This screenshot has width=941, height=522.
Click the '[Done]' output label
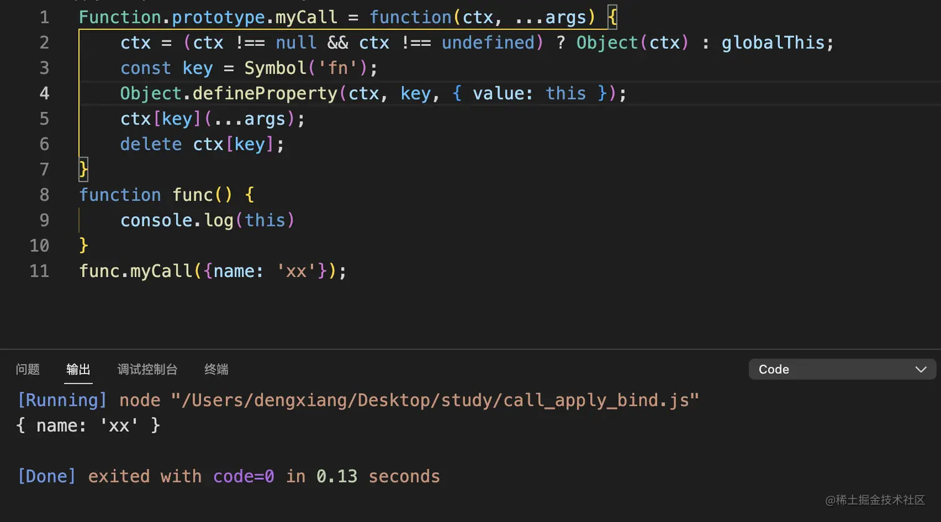pos(47,477)
